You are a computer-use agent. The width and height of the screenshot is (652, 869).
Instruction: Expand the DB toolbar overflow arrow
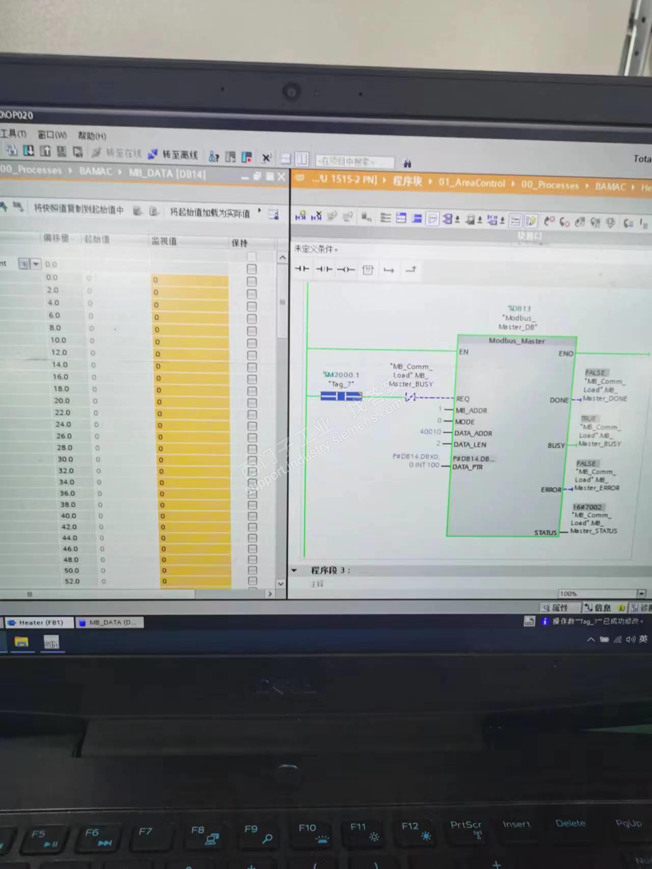point(259,210)
